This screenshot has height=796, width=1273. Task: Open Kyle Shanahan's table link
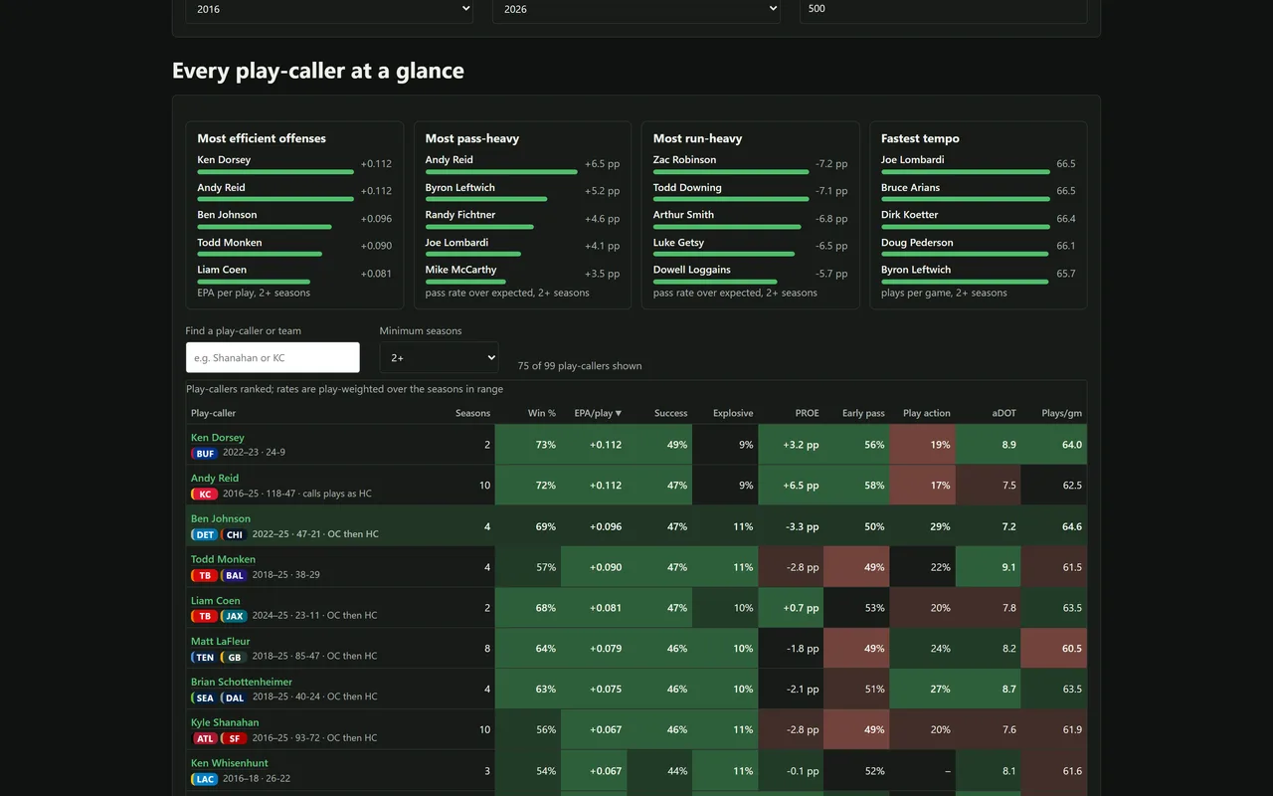pyautogui.click(x=225, y=723)
